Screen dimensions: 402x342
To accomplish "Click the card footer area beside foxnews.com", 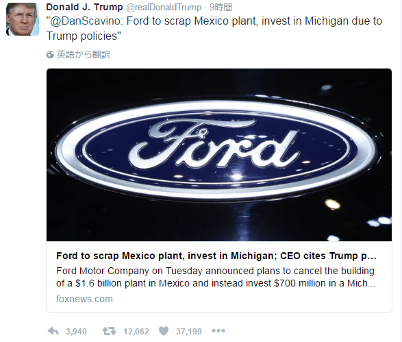I will click(x=251, y=299).
